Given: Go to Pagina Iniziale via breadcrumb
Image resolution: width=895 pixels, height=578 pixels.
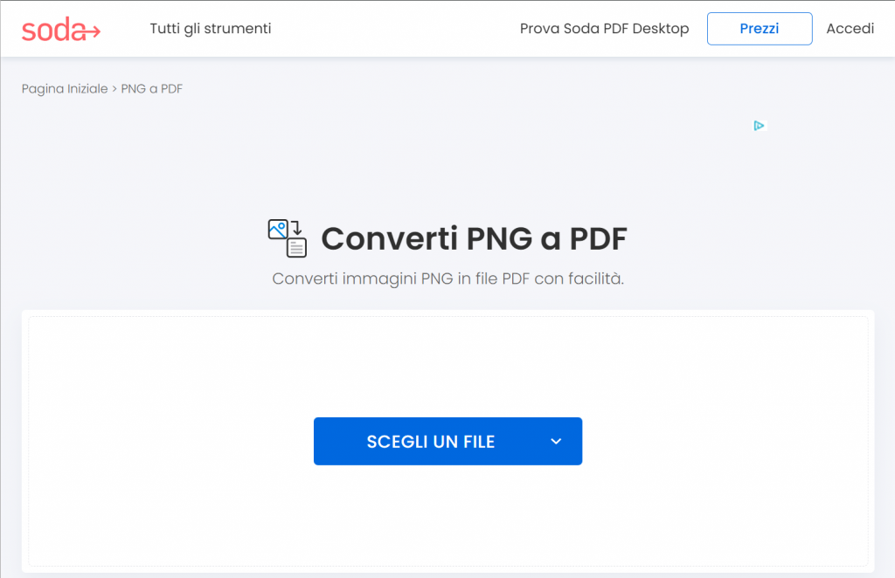Looking at the screenshot, I should pyautogui.click(x=65, y=88).
